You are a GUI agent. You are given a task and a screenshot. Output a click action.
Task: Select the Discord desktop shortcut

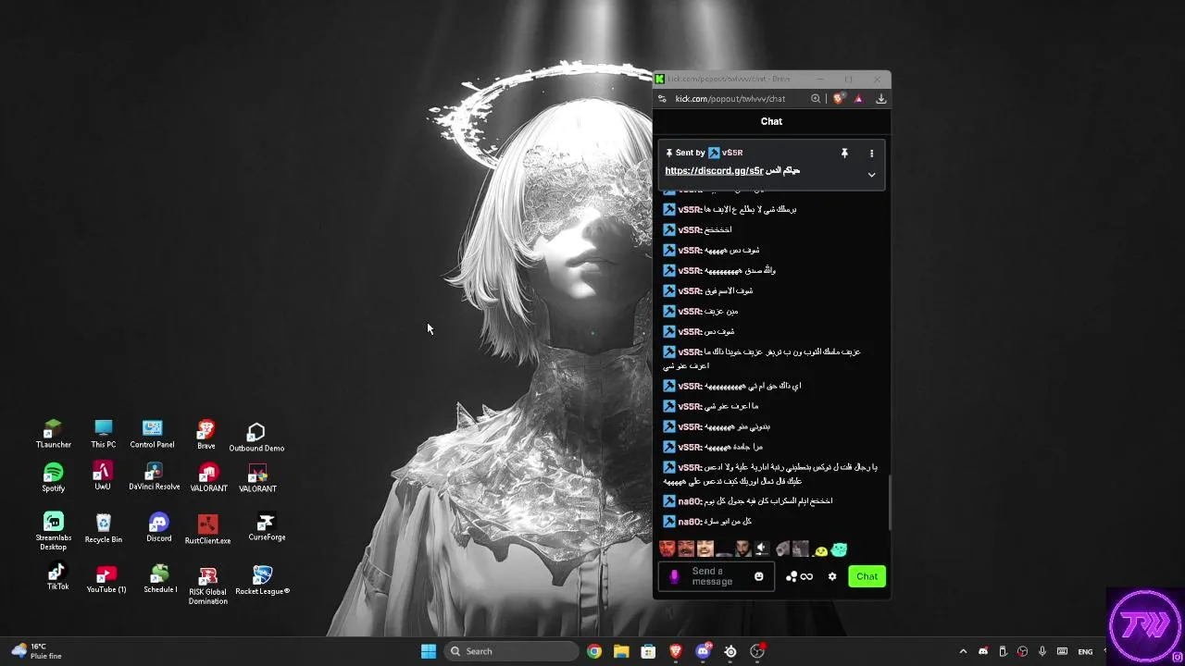click(158, 527)
